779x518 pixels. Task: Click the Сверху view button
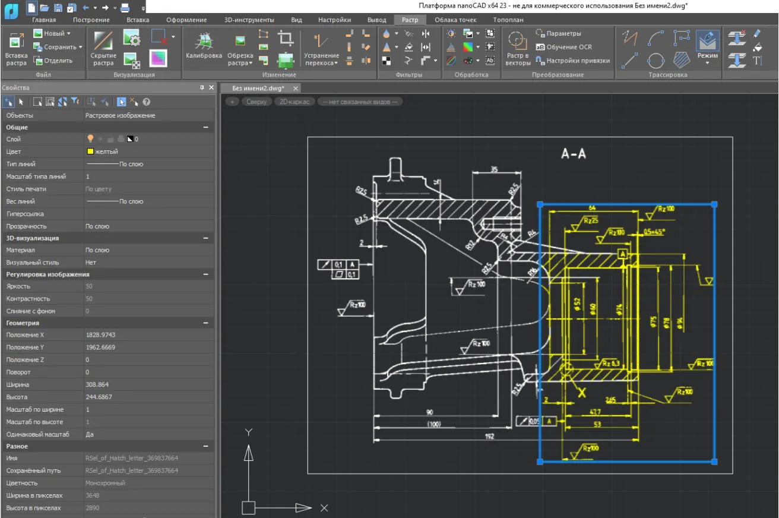pyautogui.click(x=256, y=101)
